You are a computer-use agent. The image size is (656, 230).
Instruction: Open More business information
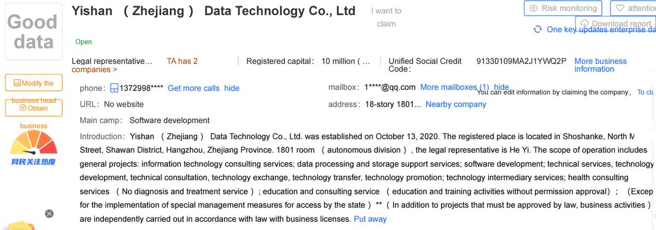(600, 65)
